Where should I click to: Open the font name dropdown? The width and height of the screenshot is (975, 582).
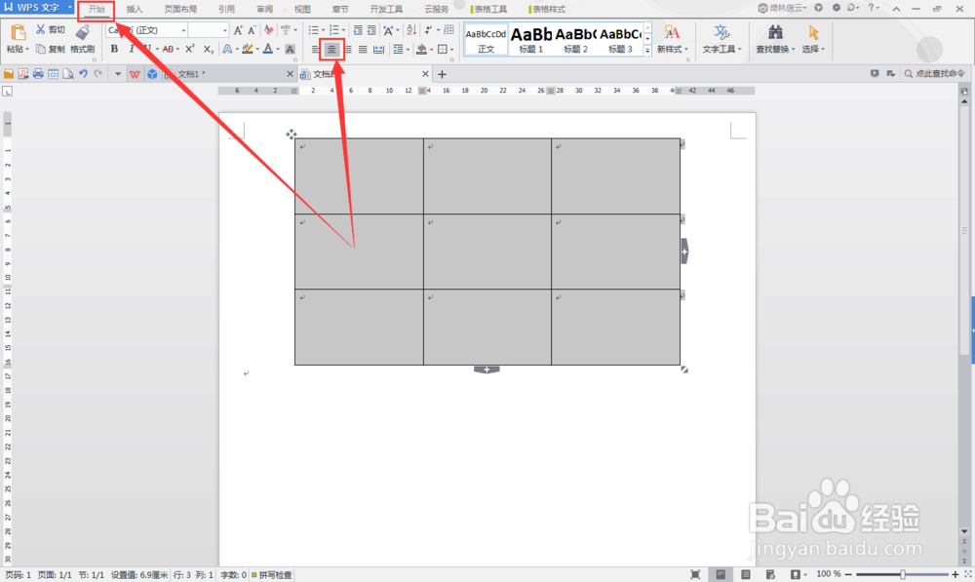183,30
